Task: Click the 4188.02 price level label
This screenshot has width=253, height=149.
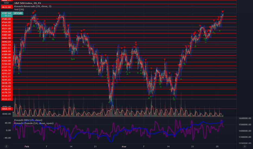Action: coord(7,89)
